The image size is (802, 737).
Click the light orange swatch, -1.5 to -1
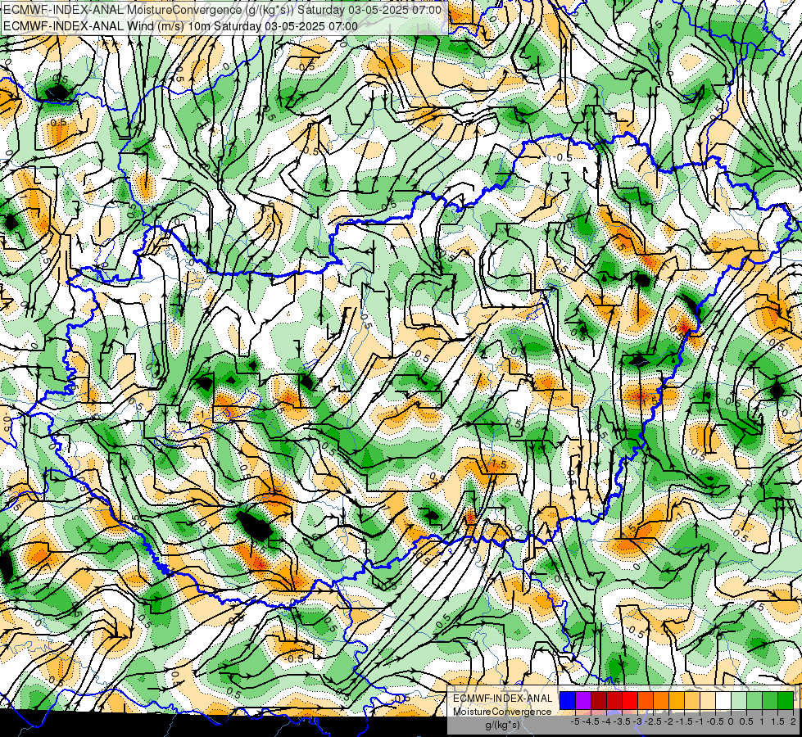[692, 701]
